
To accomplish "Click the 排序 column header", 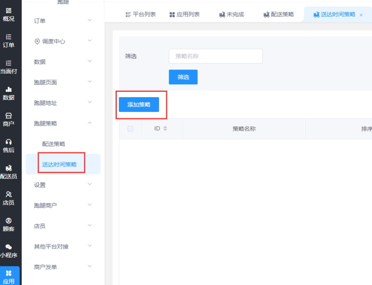I will pyautogui.click(x=367, y=129).
